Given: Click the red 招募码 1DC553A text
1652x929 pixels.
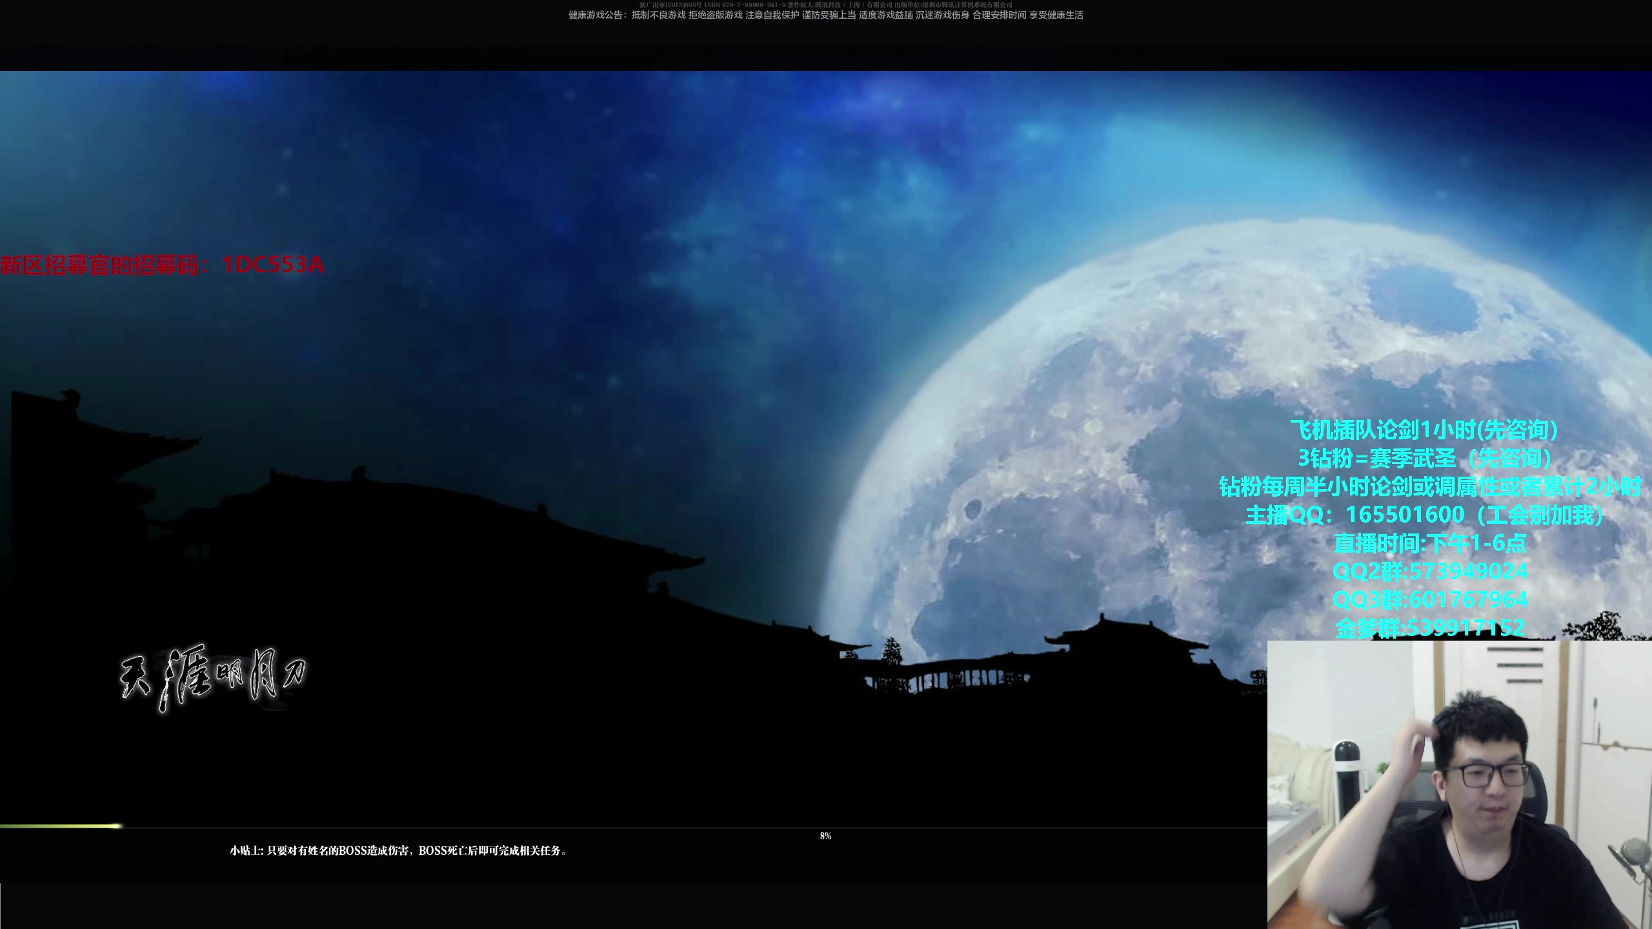Looking at the screenshot, I should pyautogui.click(x=162, y=265).
